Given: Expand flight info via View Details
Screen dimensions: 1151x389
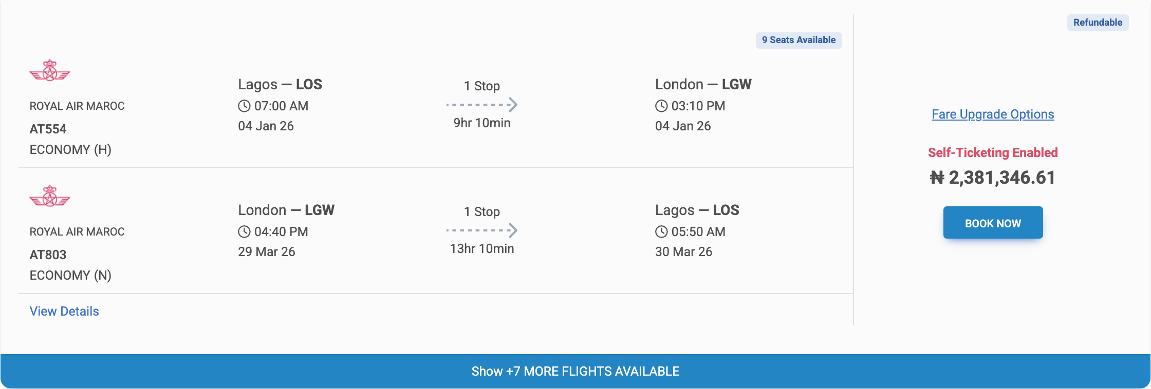Looking at the screenshot, I should point(64,312).
